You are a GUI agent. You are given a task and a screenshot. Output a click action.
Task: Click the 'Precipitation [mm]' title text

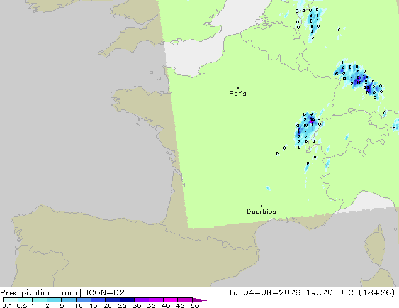click(x=41, y=293)
